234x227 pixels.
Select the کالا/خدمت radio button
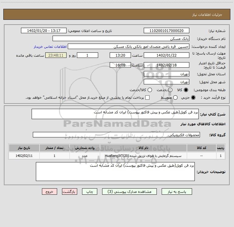coord(150,90)
